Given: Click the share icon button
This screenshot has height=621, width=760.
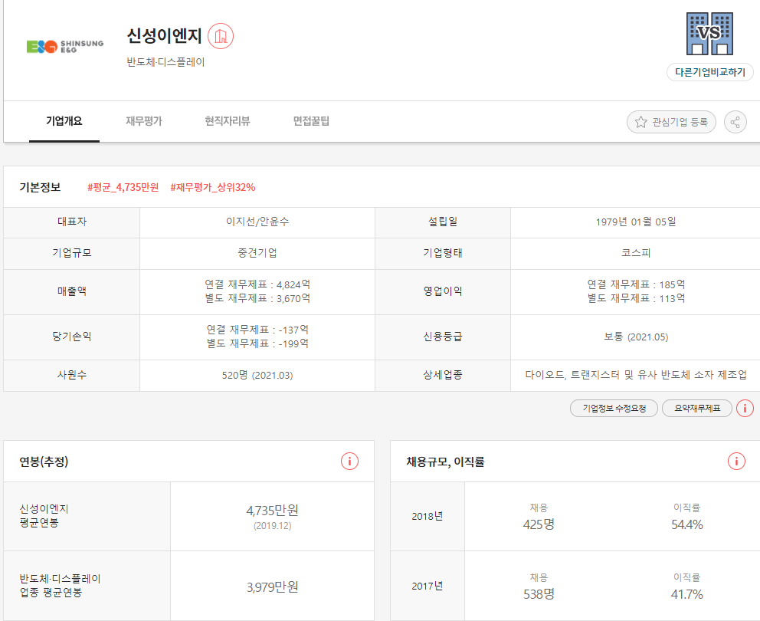Looking at the screenshot, I should point(735,122).
